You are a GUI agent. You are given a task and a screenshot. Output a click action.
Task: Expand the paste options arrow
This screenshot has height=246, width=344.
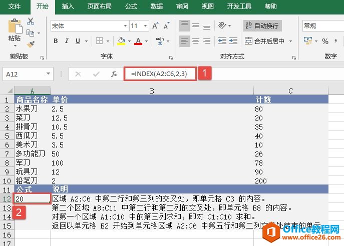15,46
